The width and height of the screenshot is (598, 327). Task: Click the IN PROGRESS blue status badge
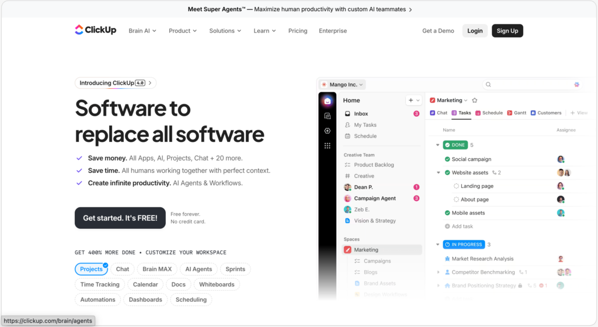click(x=463, y=245)
